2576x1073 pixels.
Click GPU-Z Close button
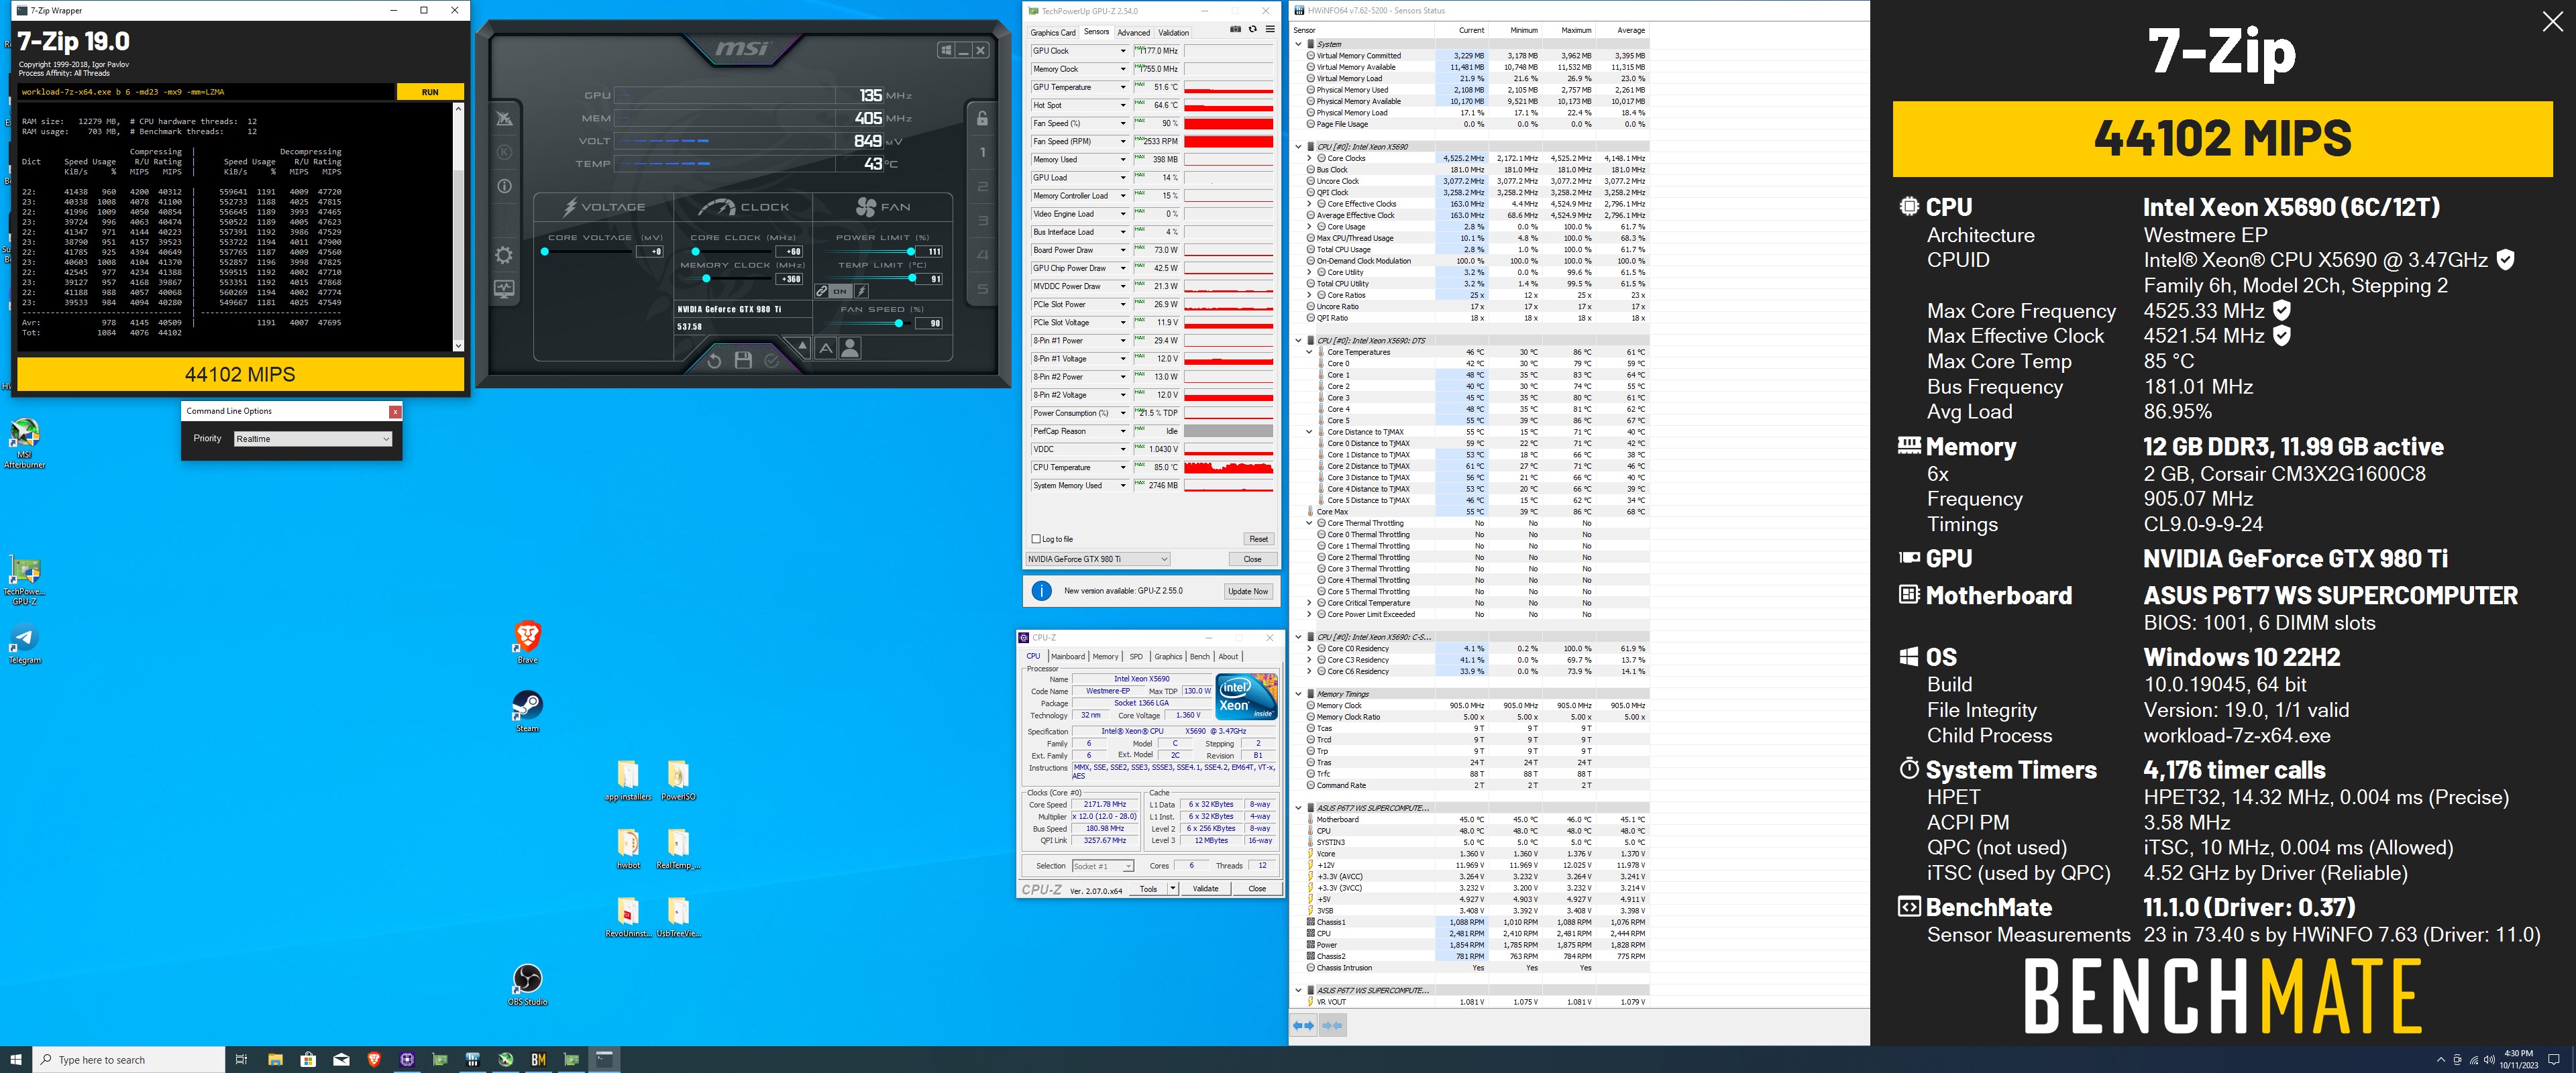tap(1252, 559)
